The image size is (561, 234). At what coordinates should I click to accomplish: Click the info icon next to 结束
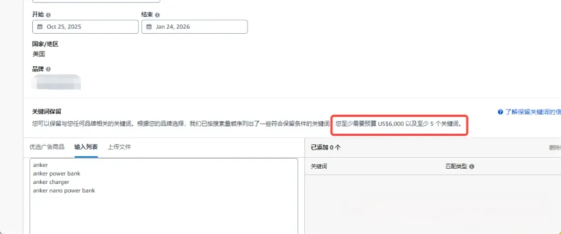point(157,16)
